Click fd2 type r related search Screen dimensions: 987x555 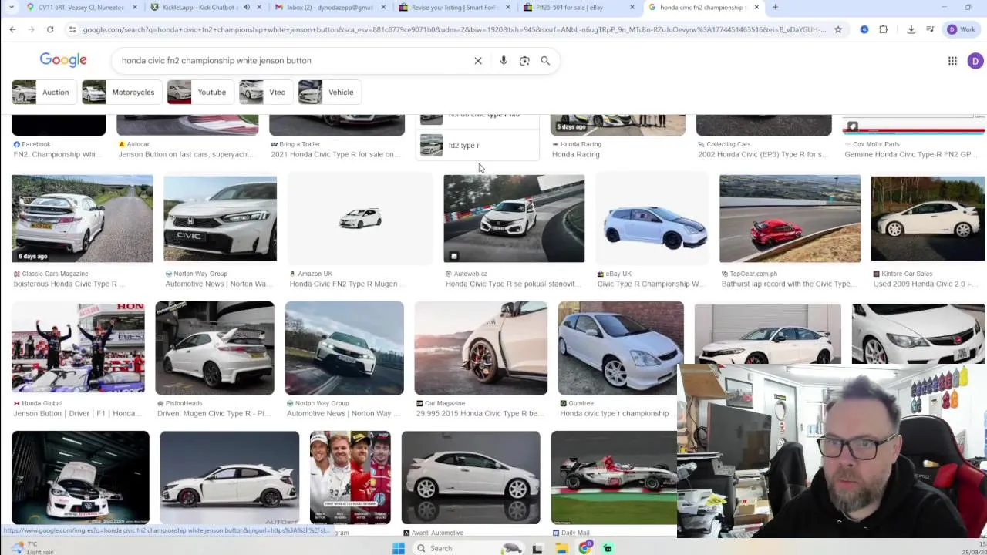coord(477,145)
